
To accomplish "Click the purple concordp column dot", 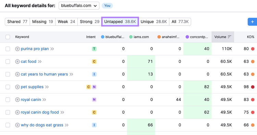I will (x=187, y=37).
